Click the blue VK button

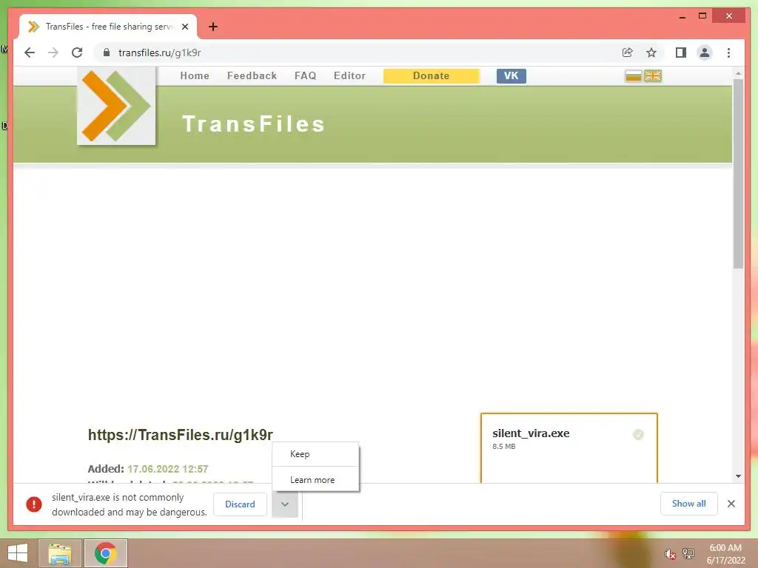[x=512, y=76]
